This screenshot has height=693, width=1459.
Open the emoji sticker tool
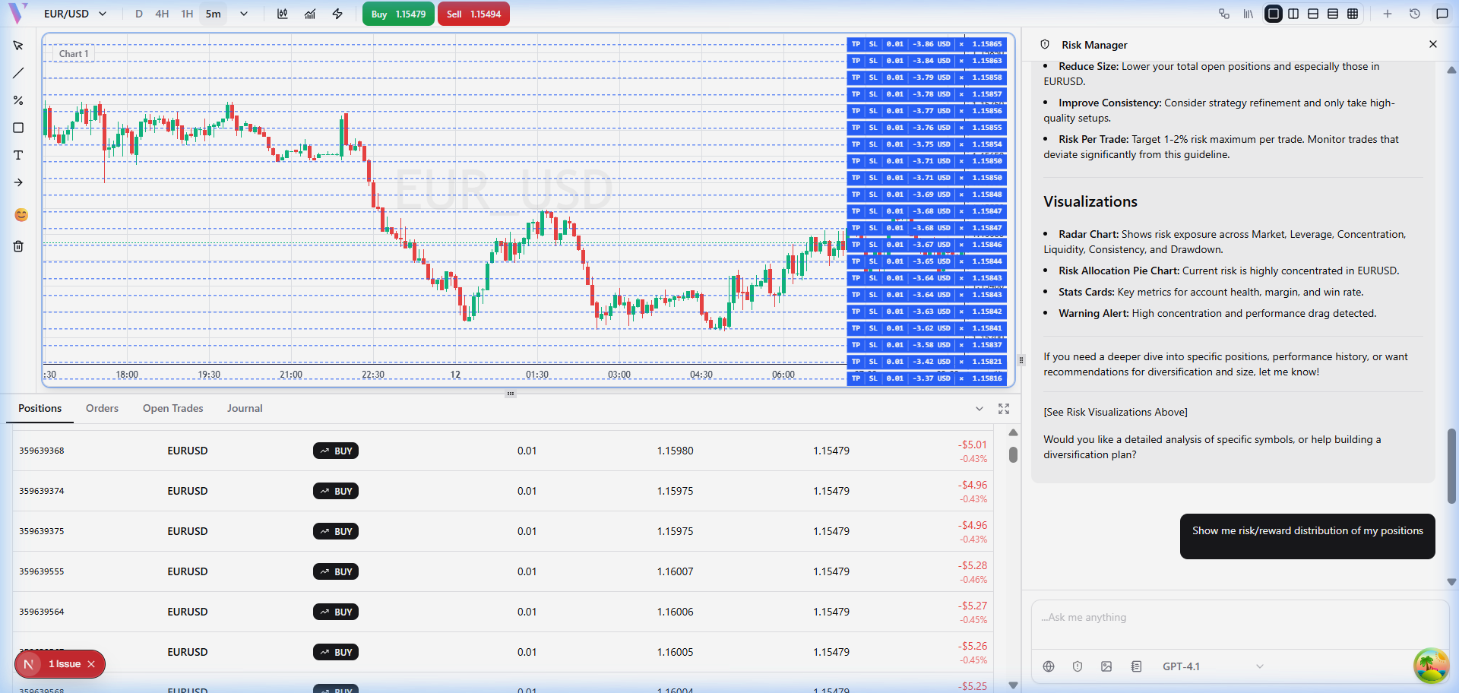coord(21,215)
